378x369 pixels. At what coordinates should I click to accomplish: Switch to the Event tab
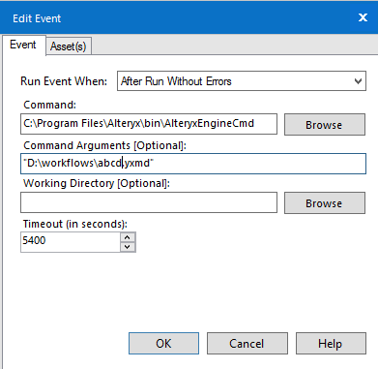[x=23, y=45]
